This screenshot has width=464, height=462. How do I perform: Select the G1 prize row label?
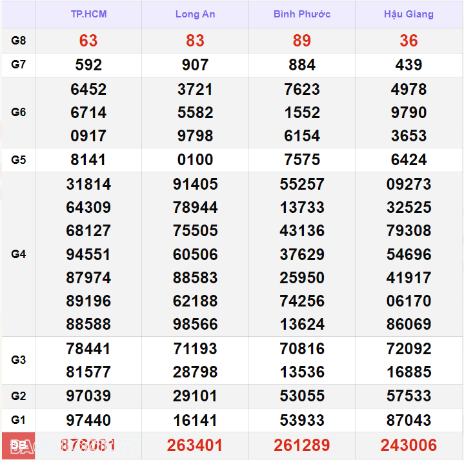(19, 420)
